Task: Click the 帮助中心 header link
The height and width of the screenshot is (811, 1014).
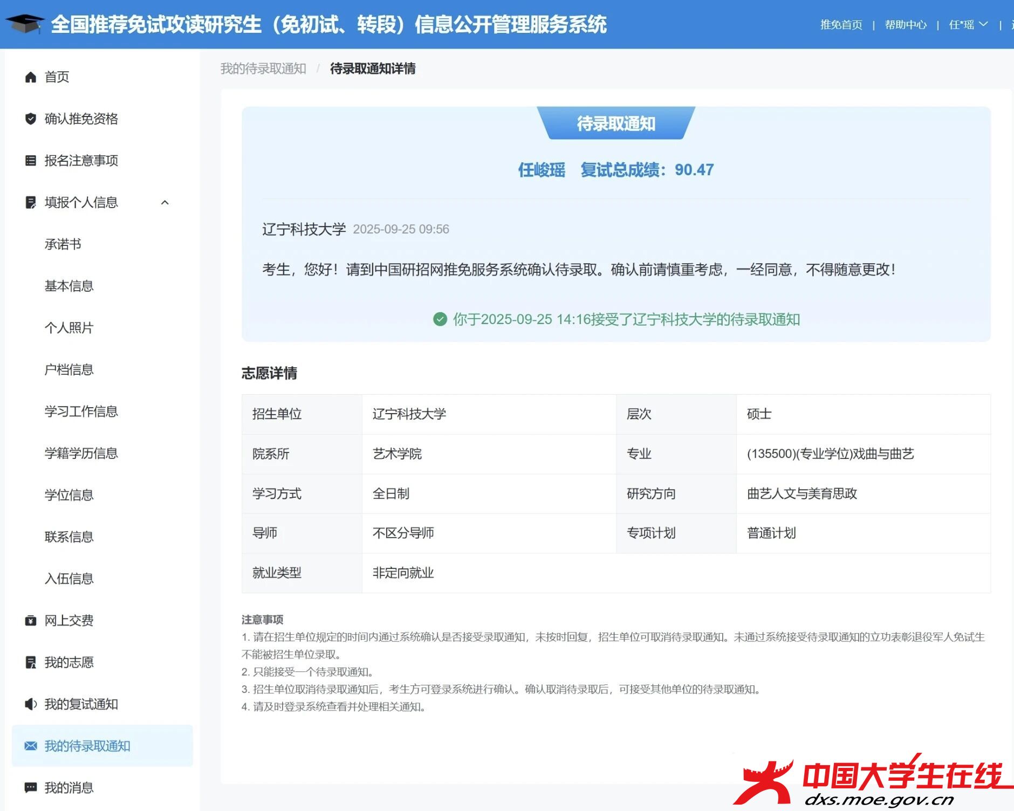Action: [906, 24]
